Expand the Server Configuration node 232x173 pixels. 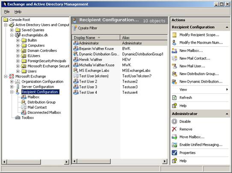click(12, 87)
